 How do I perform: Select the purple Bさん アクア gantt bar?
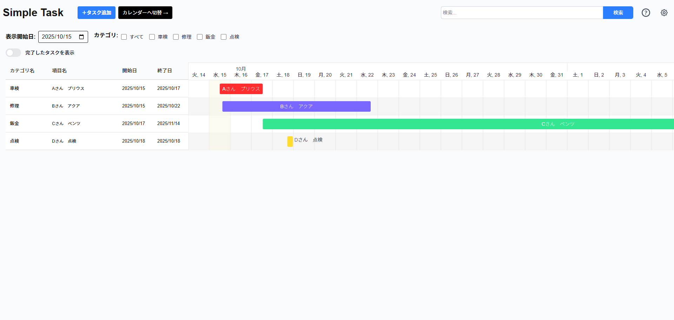pos(296,106)
